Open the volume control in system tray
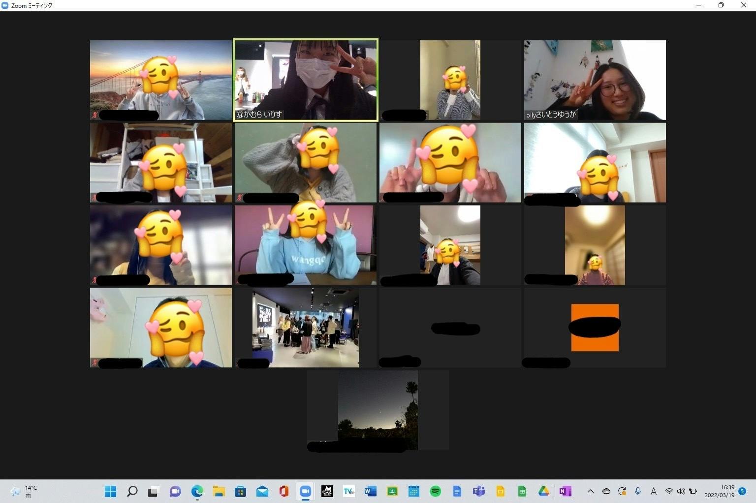This screenshot has width=756, height=503. tap(681, 491)
